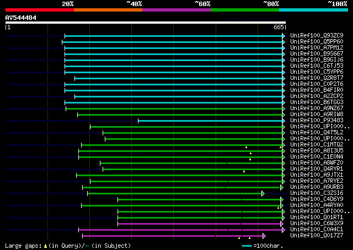Click the cyan ~100% identity legend segment

pyautogui.click(x=313, y=10)
